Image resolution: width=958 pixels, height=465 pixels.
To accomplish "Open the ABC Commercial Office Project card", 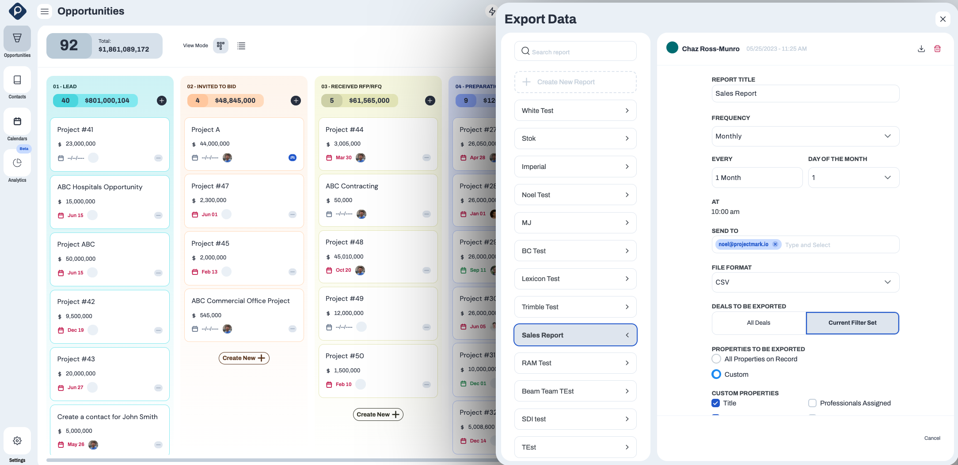I will click(244, 315).
